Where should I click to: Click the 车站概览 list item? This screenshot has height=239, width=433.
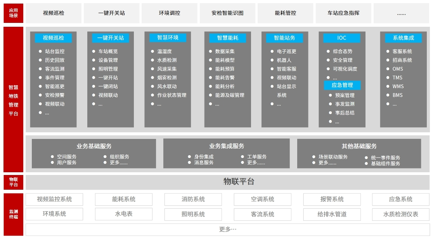click(x=108, y=51)
